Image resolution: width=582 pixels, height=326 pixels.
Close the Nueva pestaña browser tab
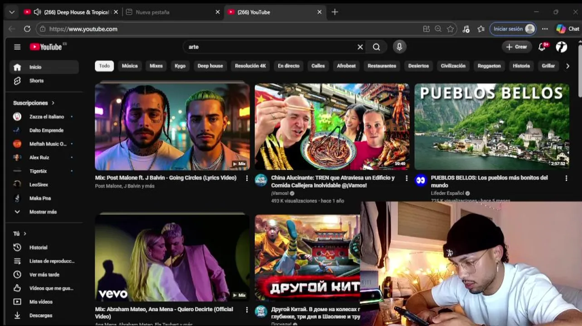(x=218, y=12)
